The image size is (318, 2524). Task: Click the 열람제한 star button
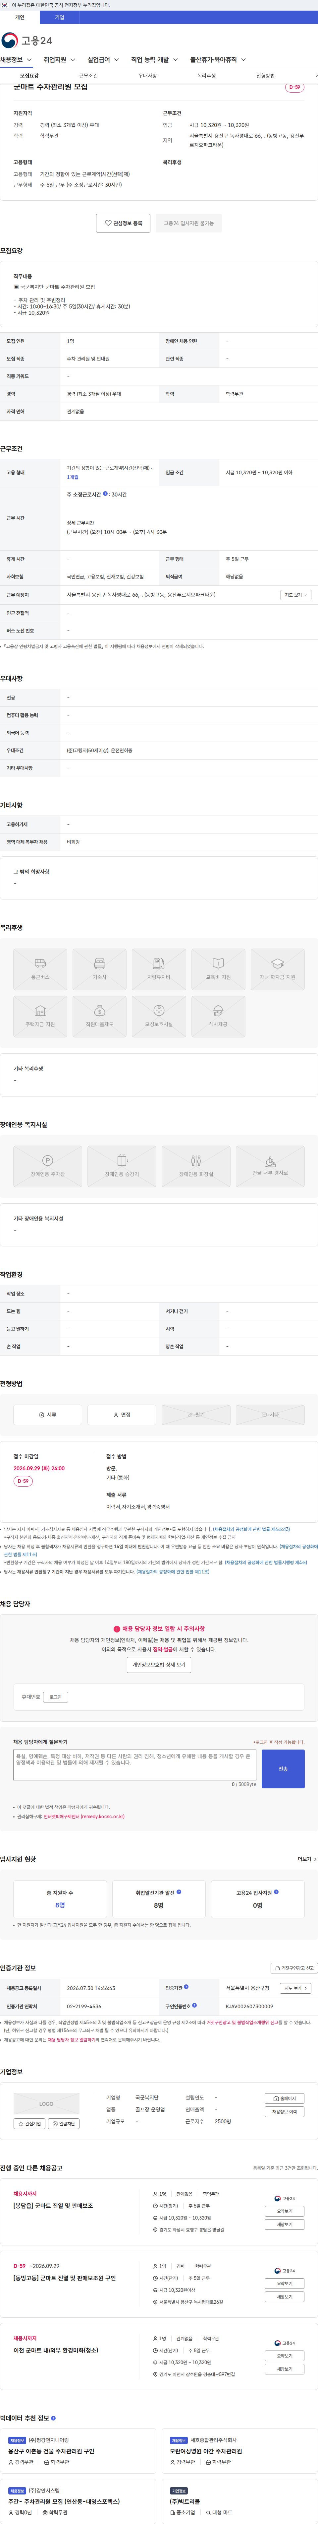[x=64, y=2123]
